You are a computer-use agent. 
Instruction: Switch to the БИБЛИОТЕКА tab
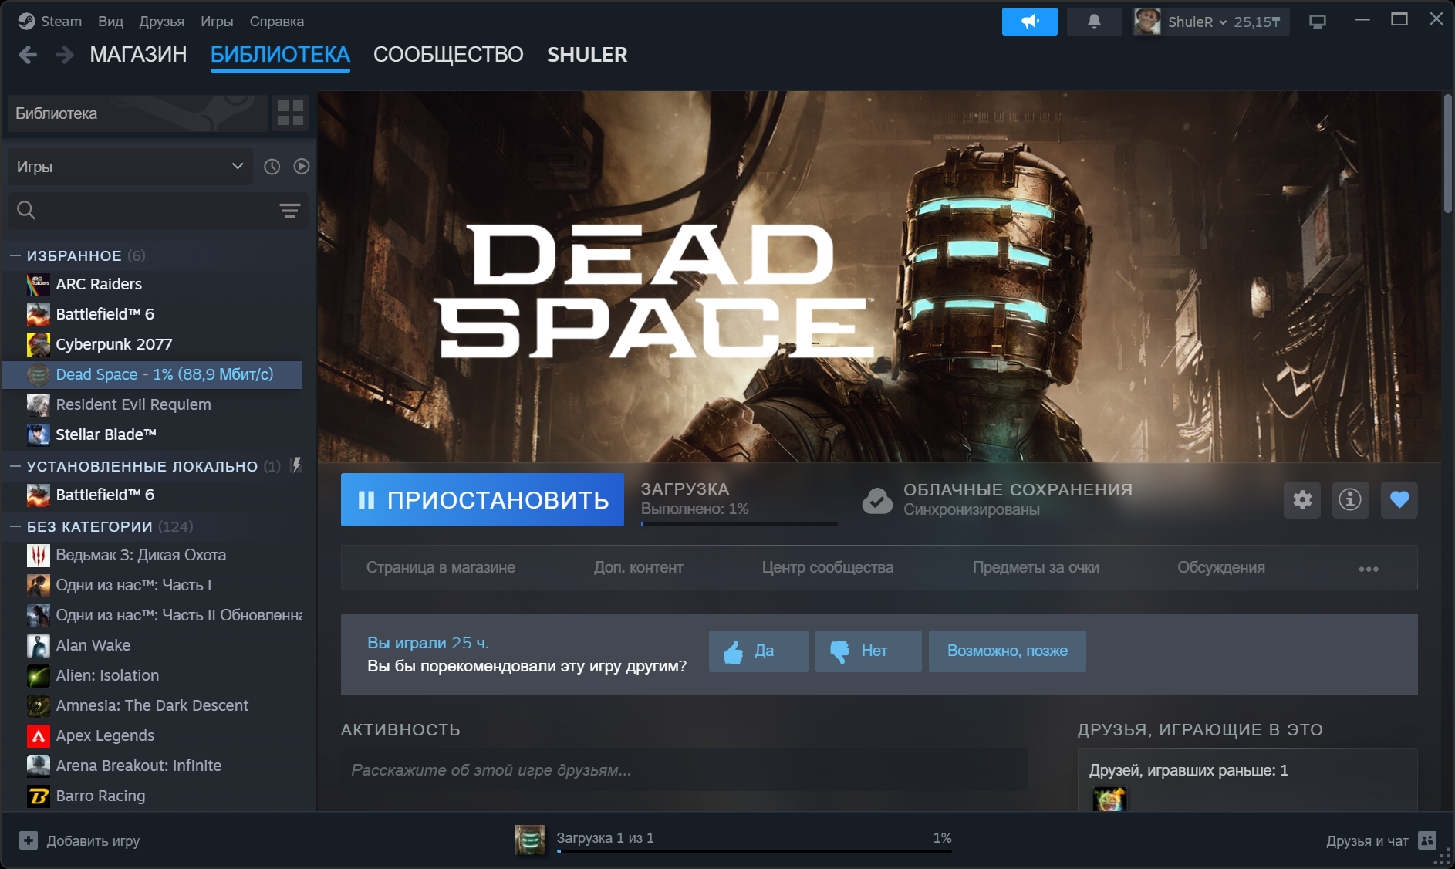(280, 55)
